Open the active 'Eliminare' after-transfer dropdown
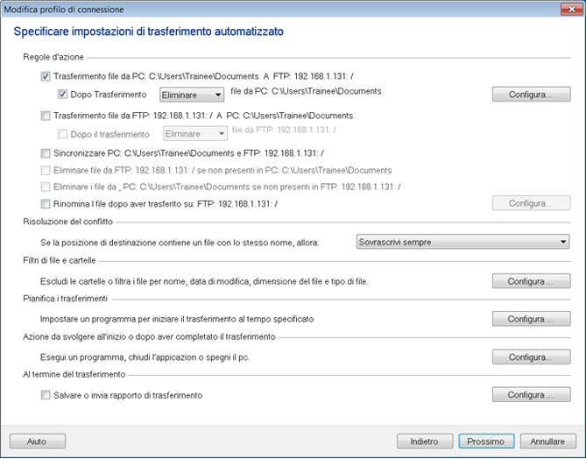Viewport: 586px width, 459px height. [x=192, y=94]
